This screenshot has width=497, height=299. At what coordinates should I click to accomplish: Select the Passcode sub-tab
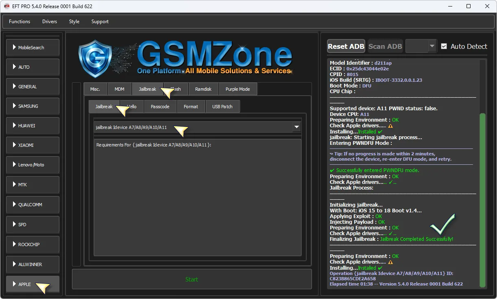160,107
